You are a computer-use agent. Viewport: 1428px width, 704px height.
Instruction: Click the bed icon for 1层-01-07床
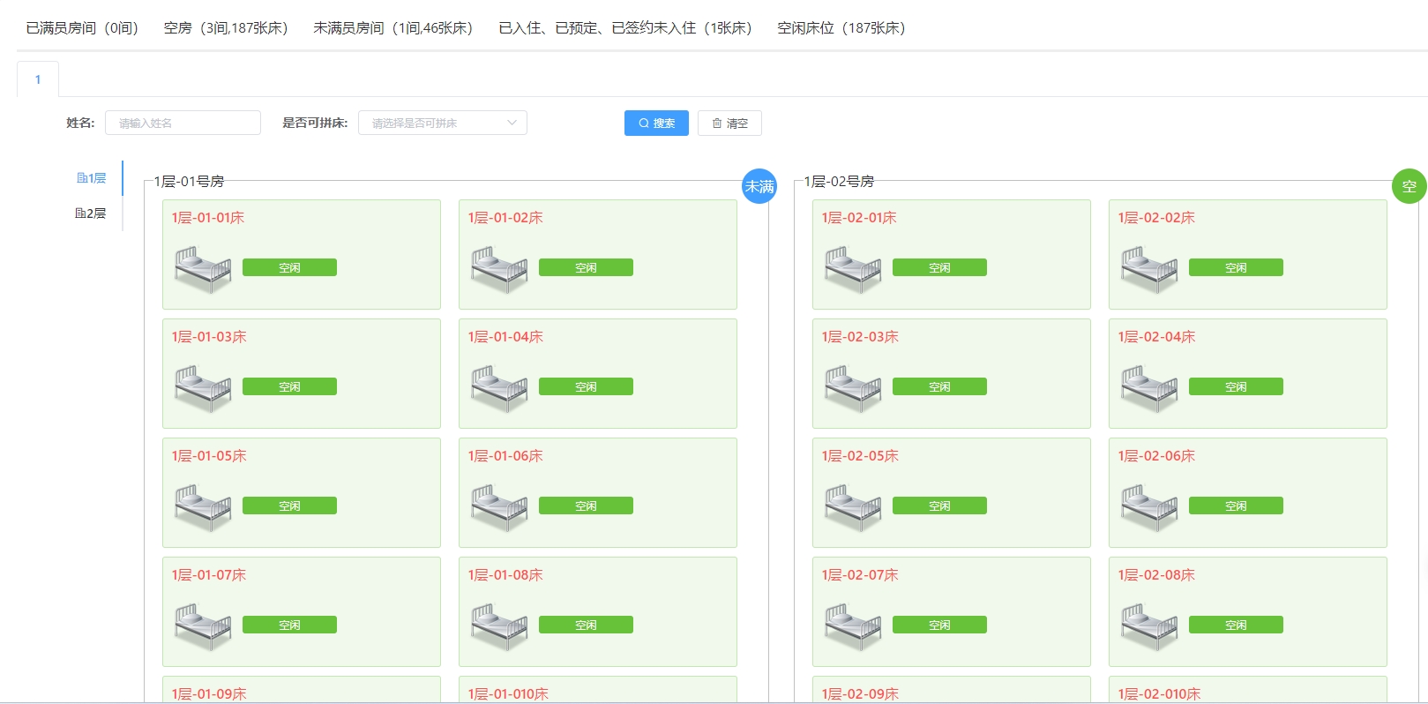pyautogui.click(x=203, y=625)
